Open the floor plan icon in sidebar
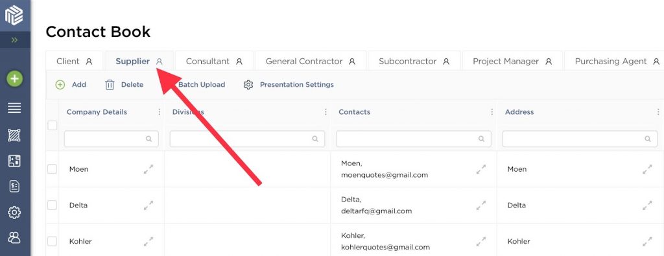Viewport: 664px width, 256px height. (x=14, y=161)
